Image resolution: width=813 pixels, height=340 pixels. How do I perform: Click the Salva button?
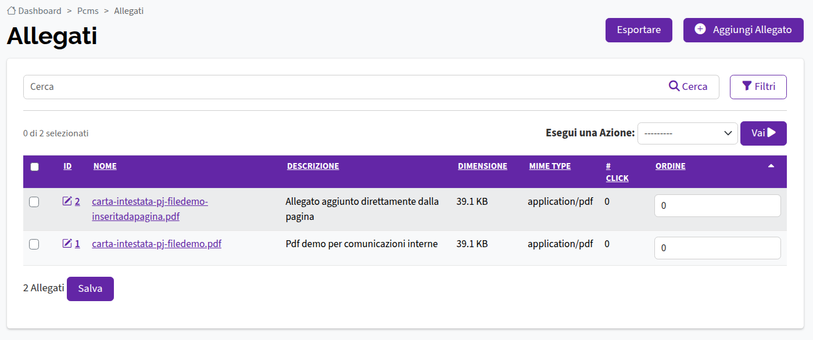[90, 289]
